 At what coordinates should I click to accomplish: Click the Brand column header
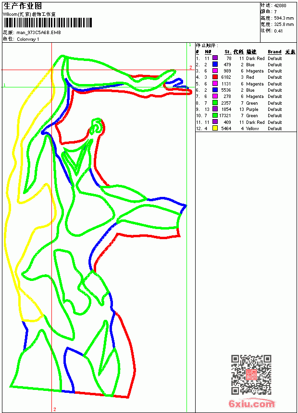click(274, 52)
